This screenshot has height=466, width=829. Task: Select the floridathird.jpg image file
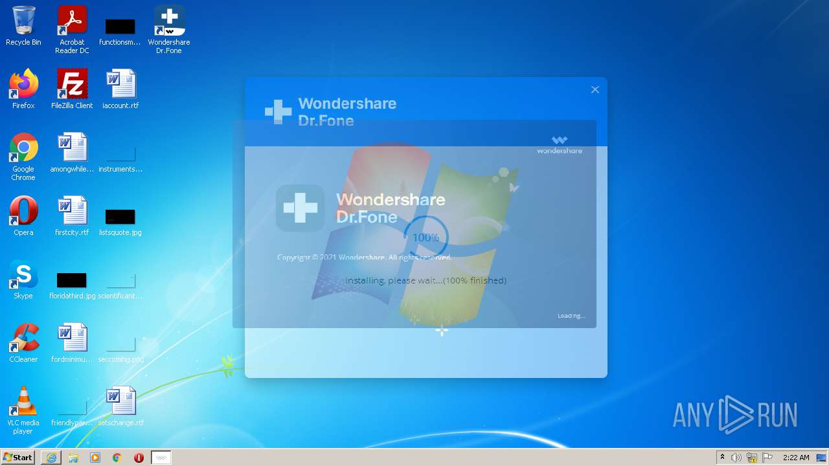pos(72,286)
